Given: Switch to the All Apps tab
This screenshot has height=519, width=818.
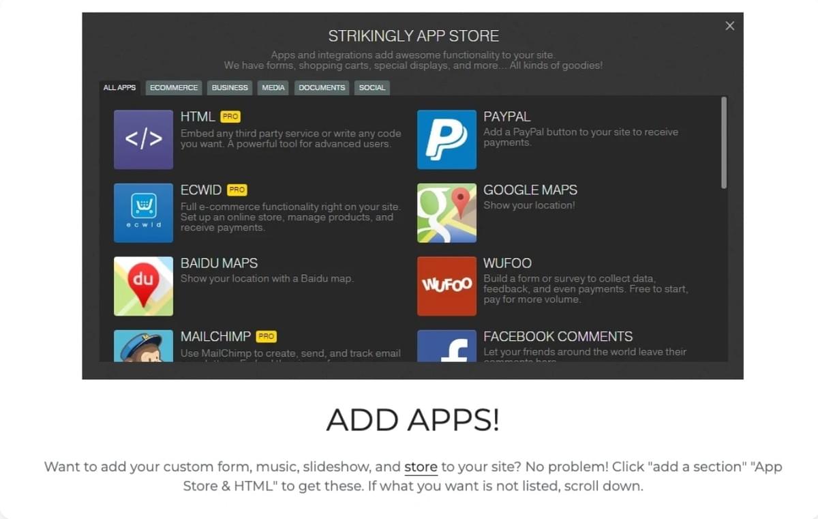Looking at the screenshot, I should pos(119,87).
